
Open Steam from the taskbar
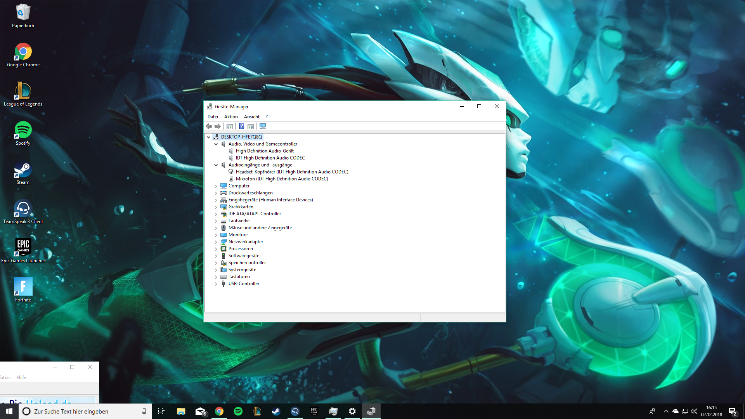pos(276,411)
